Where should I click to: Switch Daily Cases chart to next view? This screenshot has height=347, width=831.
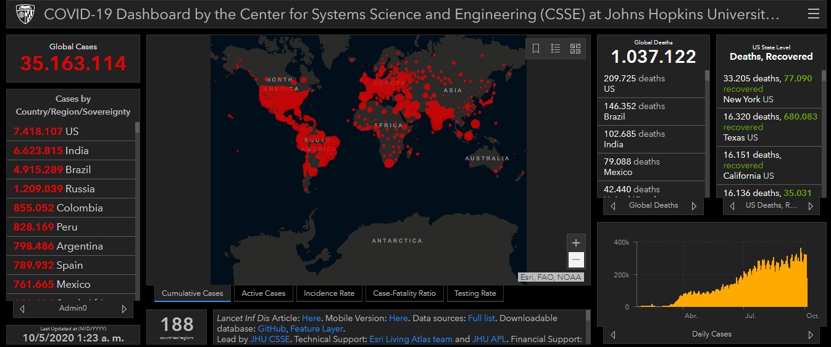(x=811, y=335)
